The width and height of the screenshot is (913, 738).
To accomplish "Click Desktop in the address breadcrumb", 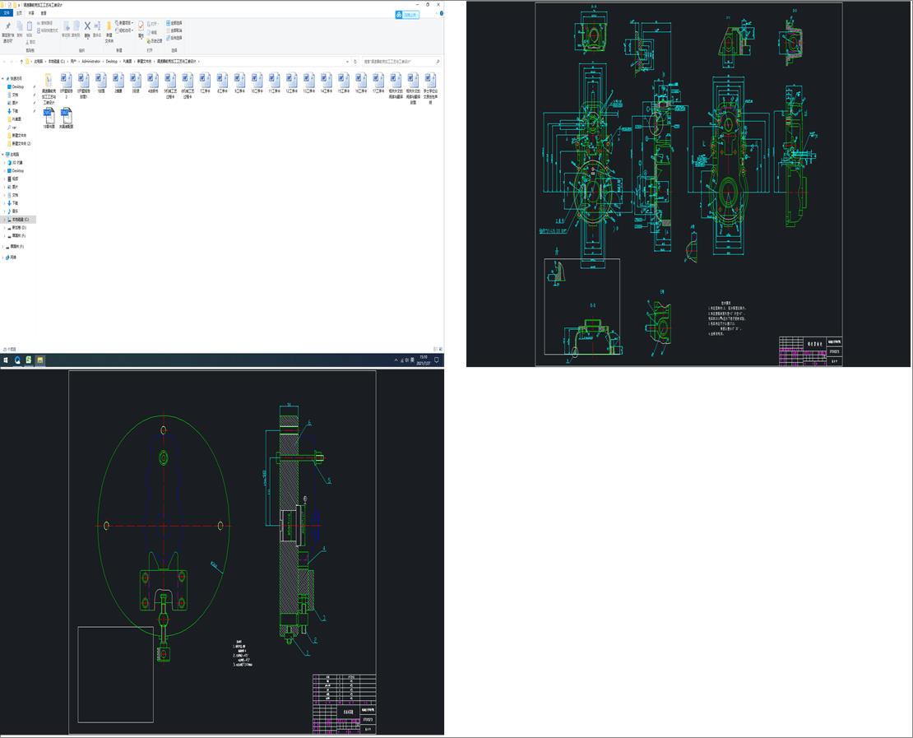I will (112, 61).
